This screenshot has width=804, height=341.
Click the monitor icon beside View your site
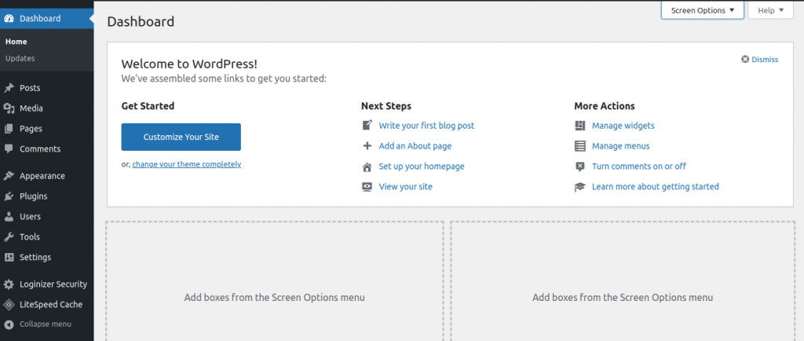tap(367, 187)
